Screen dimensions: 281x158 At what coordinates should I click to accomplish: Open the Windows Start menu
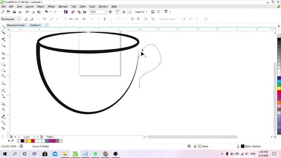point(5,154)
